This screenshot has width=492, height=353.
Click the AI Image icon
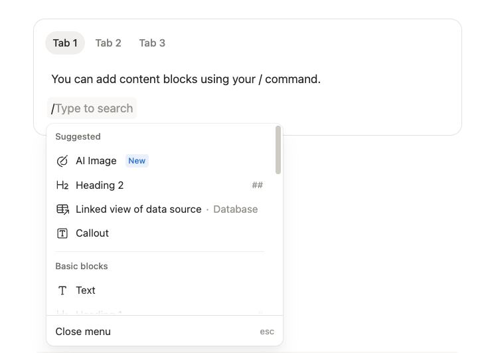coord(62,161)
